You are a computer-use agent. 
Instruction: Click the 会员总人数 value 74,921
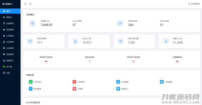[87, 43]
